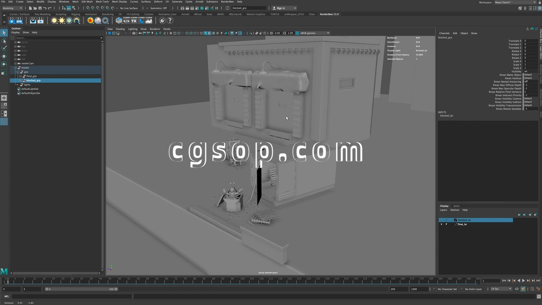Click the current frame marker on timeline
The height and width of the screenshot is (305, 542).
7,280
